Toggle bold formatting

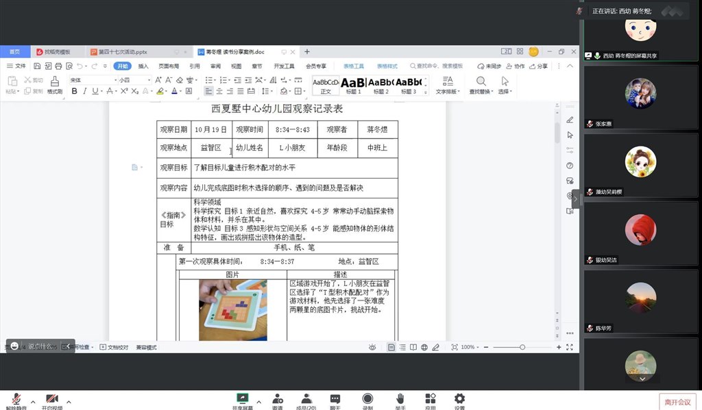74,91
